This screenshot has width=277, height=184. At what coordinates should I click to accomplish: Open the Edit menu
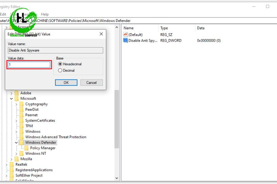click(x=3, y=14)
